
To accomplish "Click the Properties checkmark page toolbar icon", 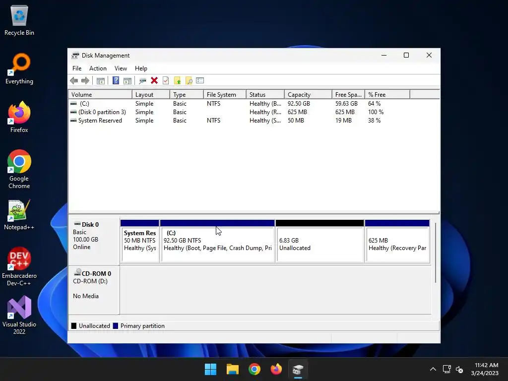I will [x=166, y=81].
